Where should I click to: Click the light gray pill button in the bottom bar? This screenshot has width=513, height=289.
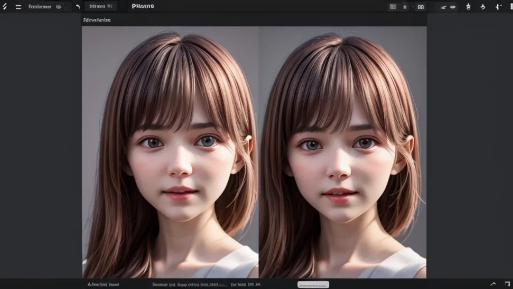pos(313,284)
